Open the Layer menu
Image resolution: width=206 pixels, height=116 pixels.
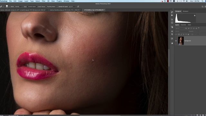tap(26, 1)
